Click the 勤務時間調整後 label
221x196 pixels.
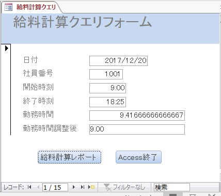coord(50,128)
